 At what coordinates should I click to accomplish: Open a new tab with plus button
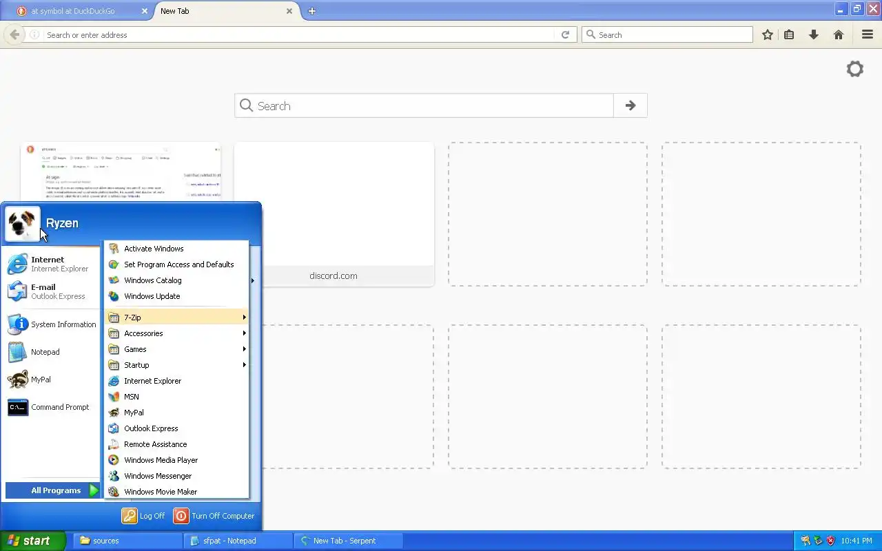point(312,11)
